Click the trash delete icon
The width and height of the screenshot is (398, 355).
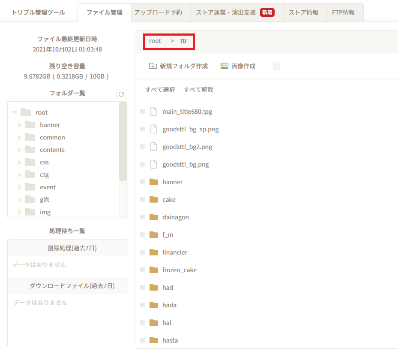pyautogui.click(x=276, y=66)
